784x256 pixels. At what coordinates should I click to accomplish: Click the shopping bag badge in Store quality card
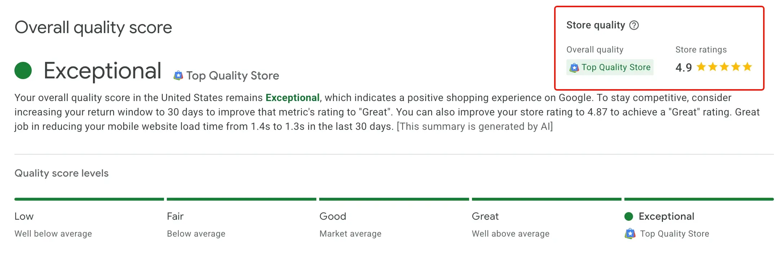pyautogui.click(x=574, y=67)
